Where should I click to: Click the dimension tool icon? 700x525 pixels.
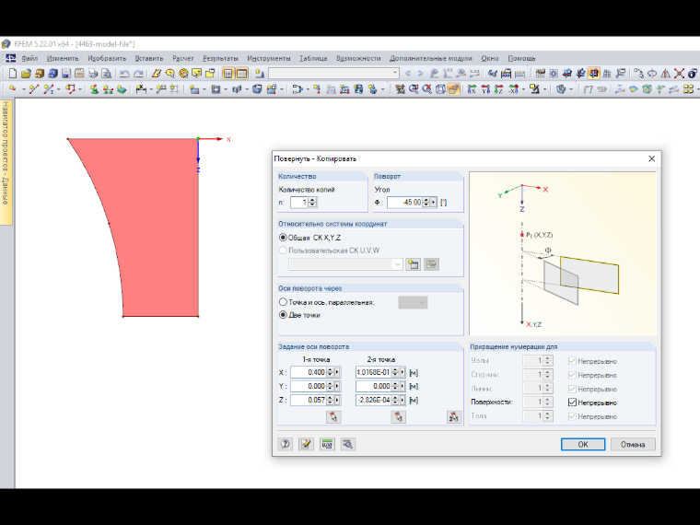(x=141, y=89)
